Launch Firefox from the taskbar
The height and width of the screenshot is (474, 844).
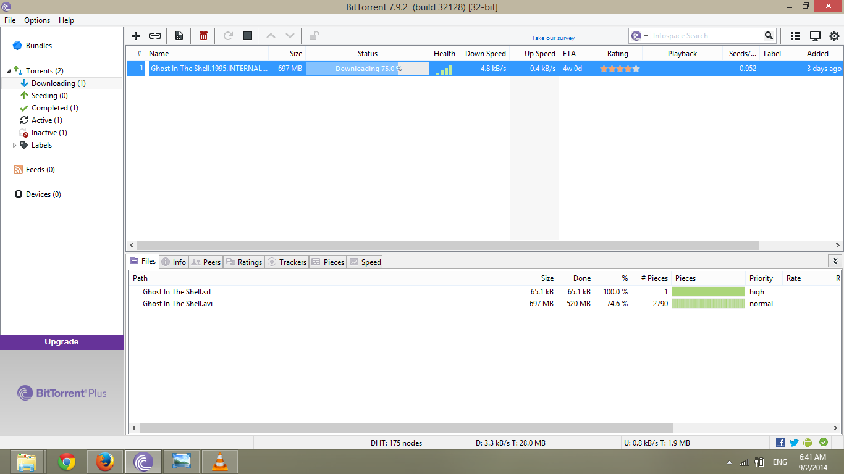[105, 462]
